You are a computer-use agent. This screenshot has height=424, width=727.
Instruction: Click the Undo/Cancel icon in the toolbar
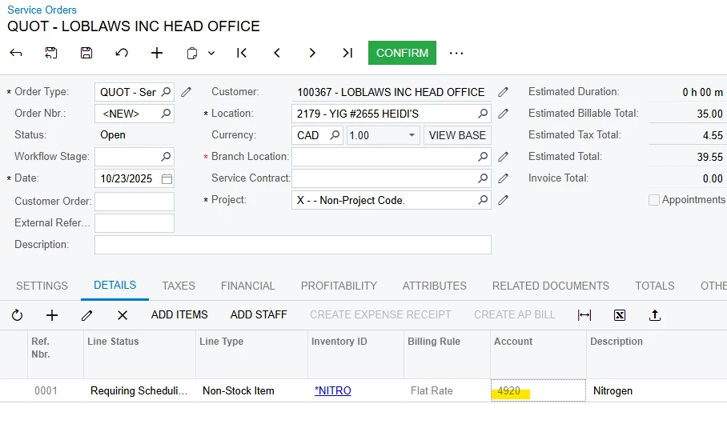(122, 53)
